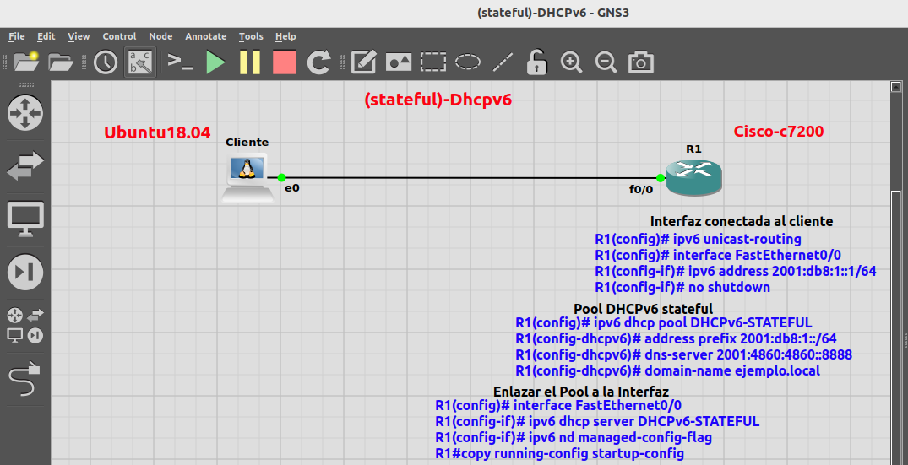This screenshot has width=908, height=465.
Task: Expand the Browse End Devices panel
Action: click(25, 219)
